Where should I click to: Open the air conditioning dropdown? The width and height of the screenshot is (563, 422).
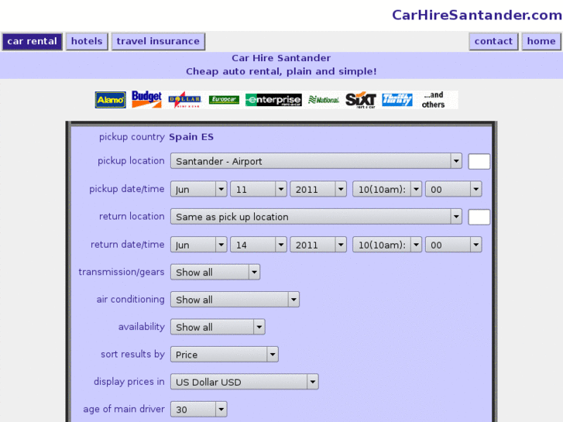point(235,299)
